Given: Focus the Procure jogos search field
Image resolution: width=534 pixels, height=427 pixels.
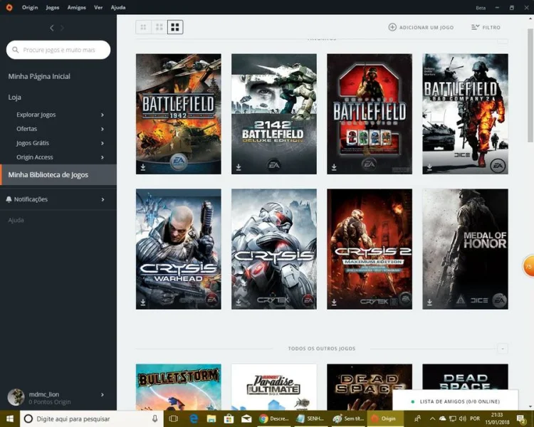Looking at the screenshot, I should pos(58,50).
